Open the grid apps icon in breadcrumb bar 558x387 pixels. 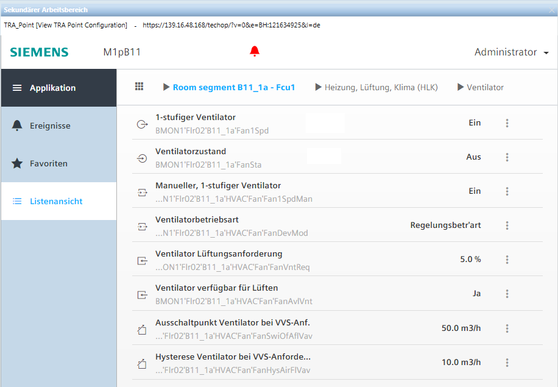point(139,87)
